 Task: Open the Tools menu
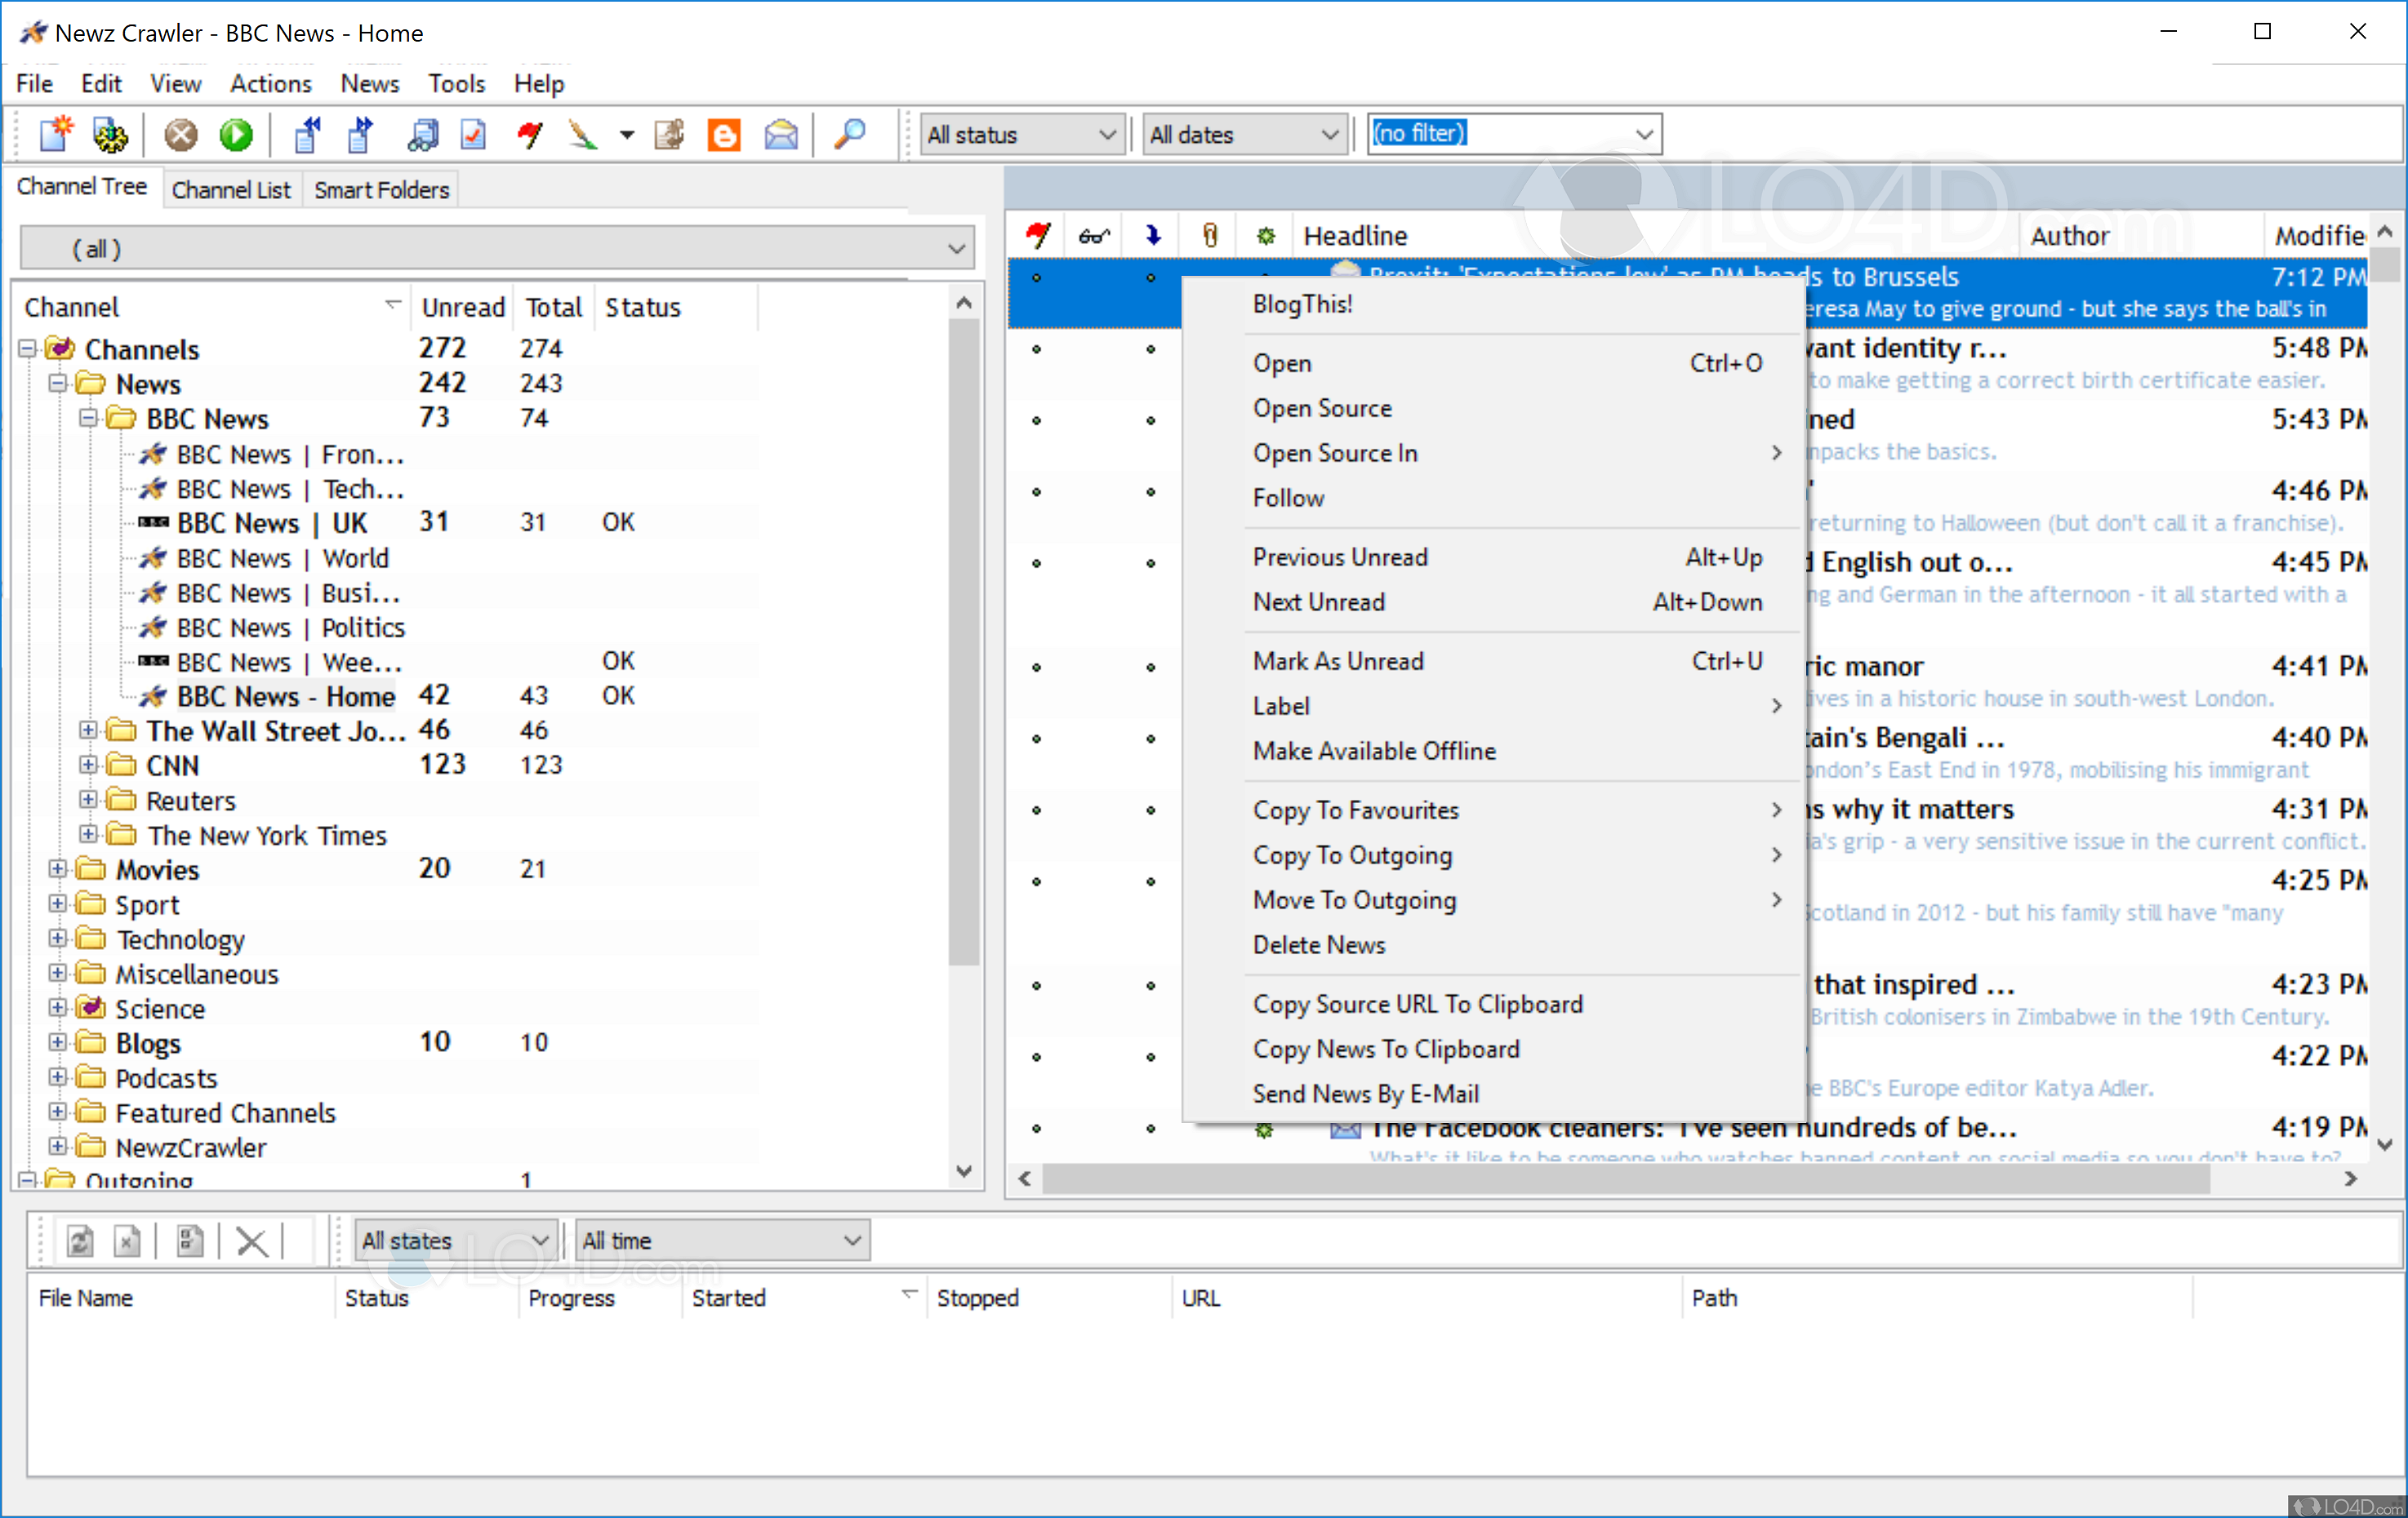pos(456,84)
